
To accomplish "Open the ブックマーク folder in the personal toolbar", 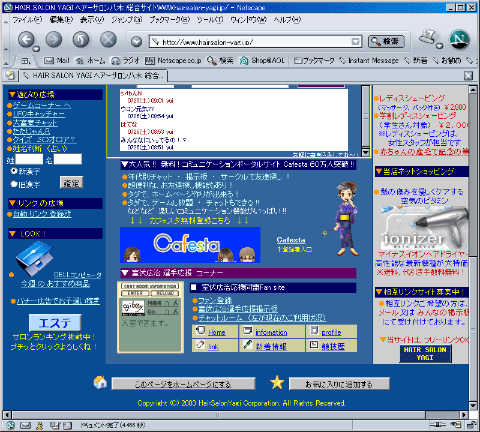I will tap(314, 61).
